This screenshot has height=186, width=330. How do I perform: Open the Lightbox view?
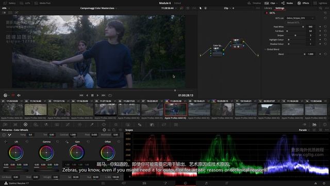(320, 3)
